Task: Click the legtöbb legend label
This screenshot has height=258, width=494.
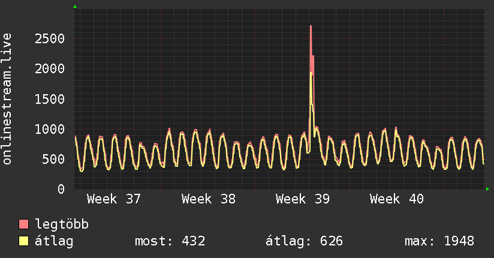Action: [x=62, y=224]
